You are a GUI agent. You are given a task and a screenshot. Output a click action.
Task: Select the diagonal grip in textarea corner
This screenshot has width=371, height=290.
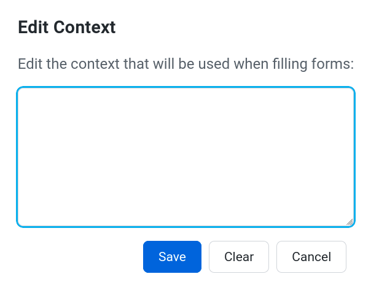[x=350, y=222]
